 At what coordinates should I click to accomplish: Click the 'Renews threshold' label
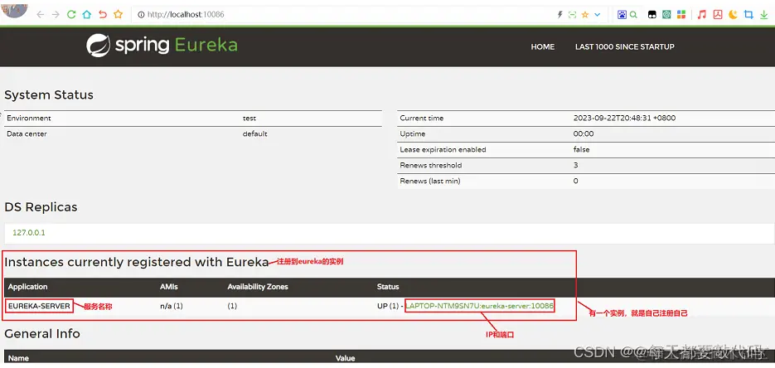click(x=431, y=166)
